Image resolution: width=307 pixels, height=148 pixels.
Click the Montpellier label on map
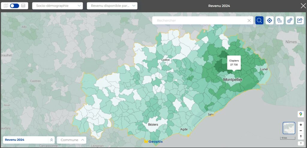pyautogui.click(x=233, y=80)
